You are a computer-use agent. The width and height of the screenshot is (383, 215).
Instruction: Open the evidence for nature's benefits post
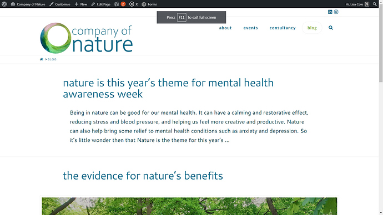click(143, 176)
